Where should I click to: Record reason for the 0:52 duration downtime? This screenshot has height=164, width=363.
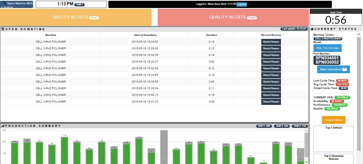pyautogui.click(x=271, y=62)
